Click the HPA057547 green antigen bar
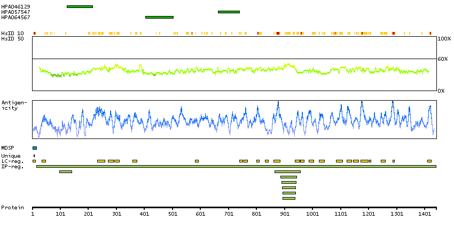 coord(229,12)
